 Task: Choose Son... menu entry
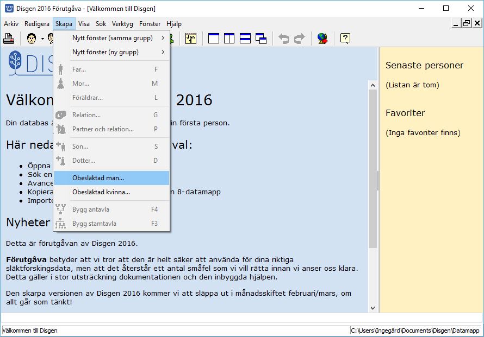pos(111,147)
